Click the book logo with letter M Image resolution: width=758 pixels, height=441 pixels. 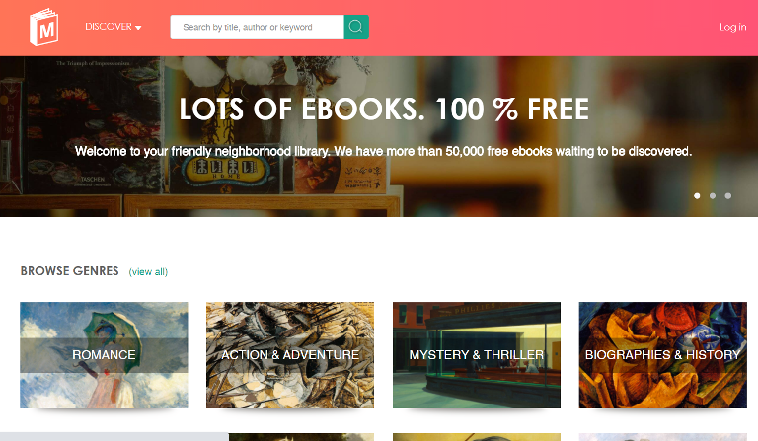pos(44,27)
